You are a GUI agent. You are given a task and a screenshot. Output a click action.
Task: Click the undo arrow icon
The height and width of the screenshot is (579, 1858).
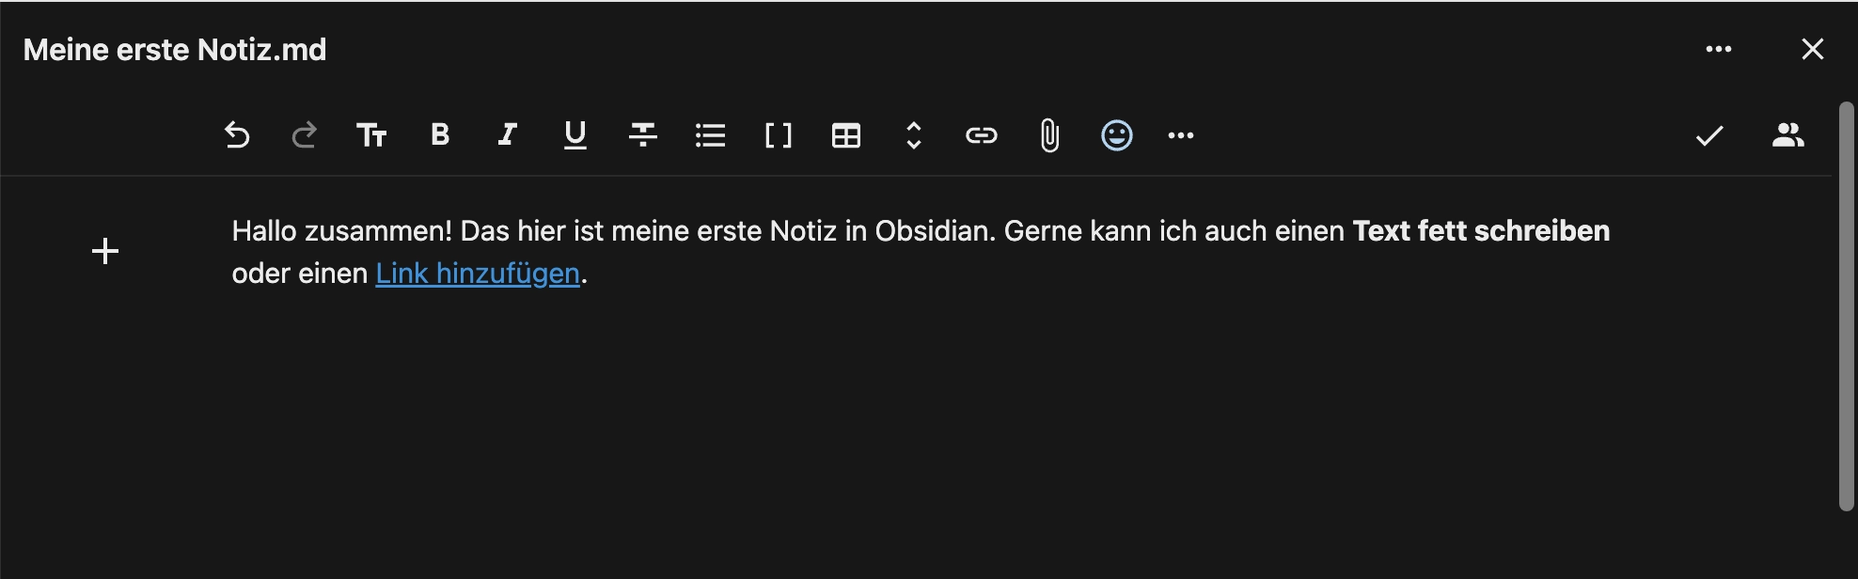(237, 135)
